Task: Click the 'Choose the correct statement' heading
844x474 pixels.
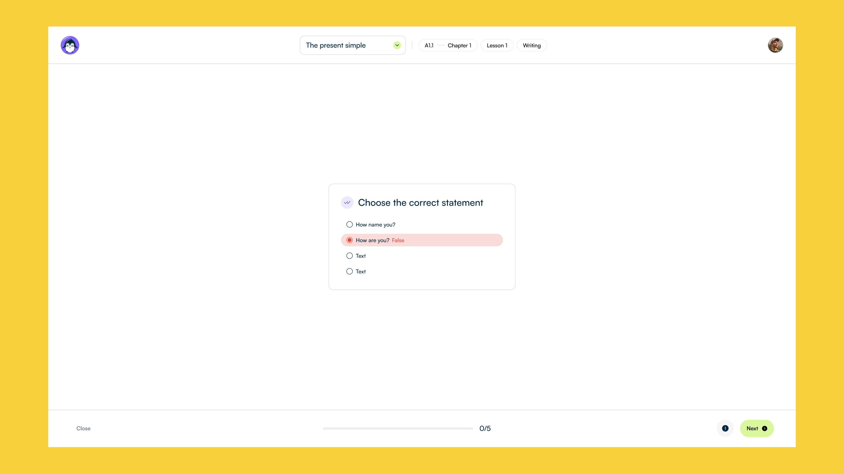Action: (420, 203)
